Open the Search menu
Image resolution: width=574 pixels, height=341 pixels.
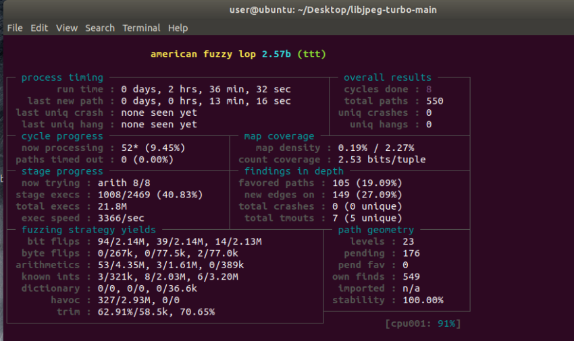(100, 28)
